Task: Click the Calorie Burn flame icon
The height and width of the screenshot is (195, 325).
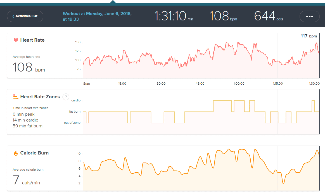Action: point(16,153)
